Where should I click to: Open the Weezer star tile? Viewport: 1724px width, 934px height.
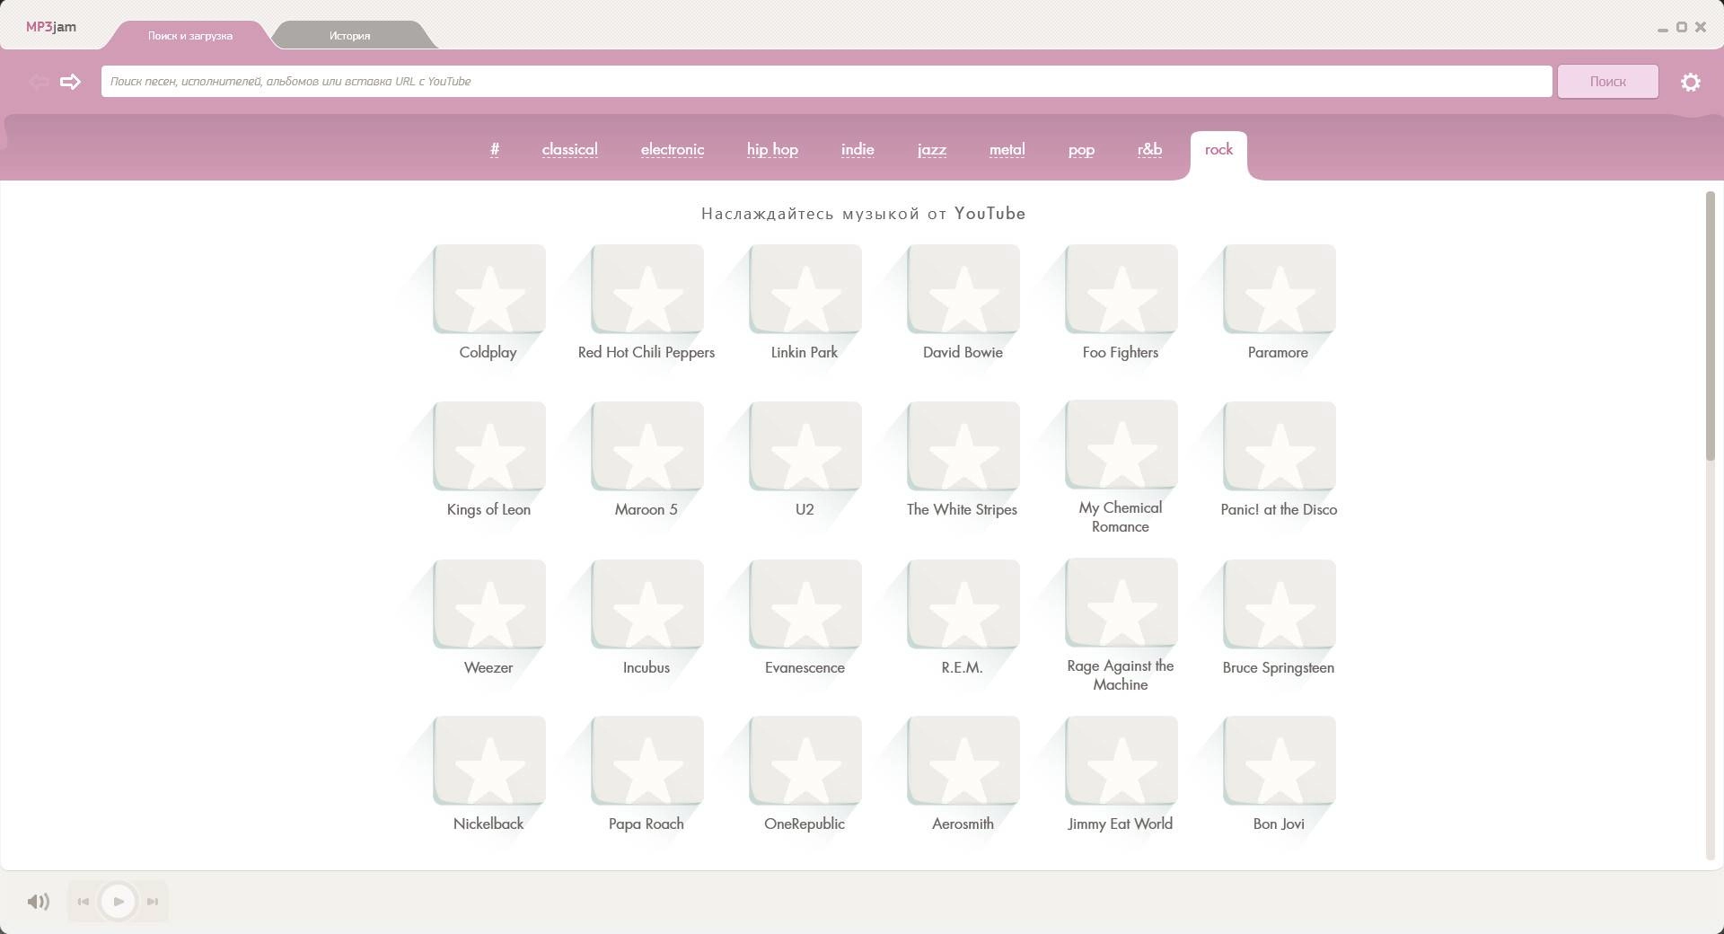[x=489, y=604]
